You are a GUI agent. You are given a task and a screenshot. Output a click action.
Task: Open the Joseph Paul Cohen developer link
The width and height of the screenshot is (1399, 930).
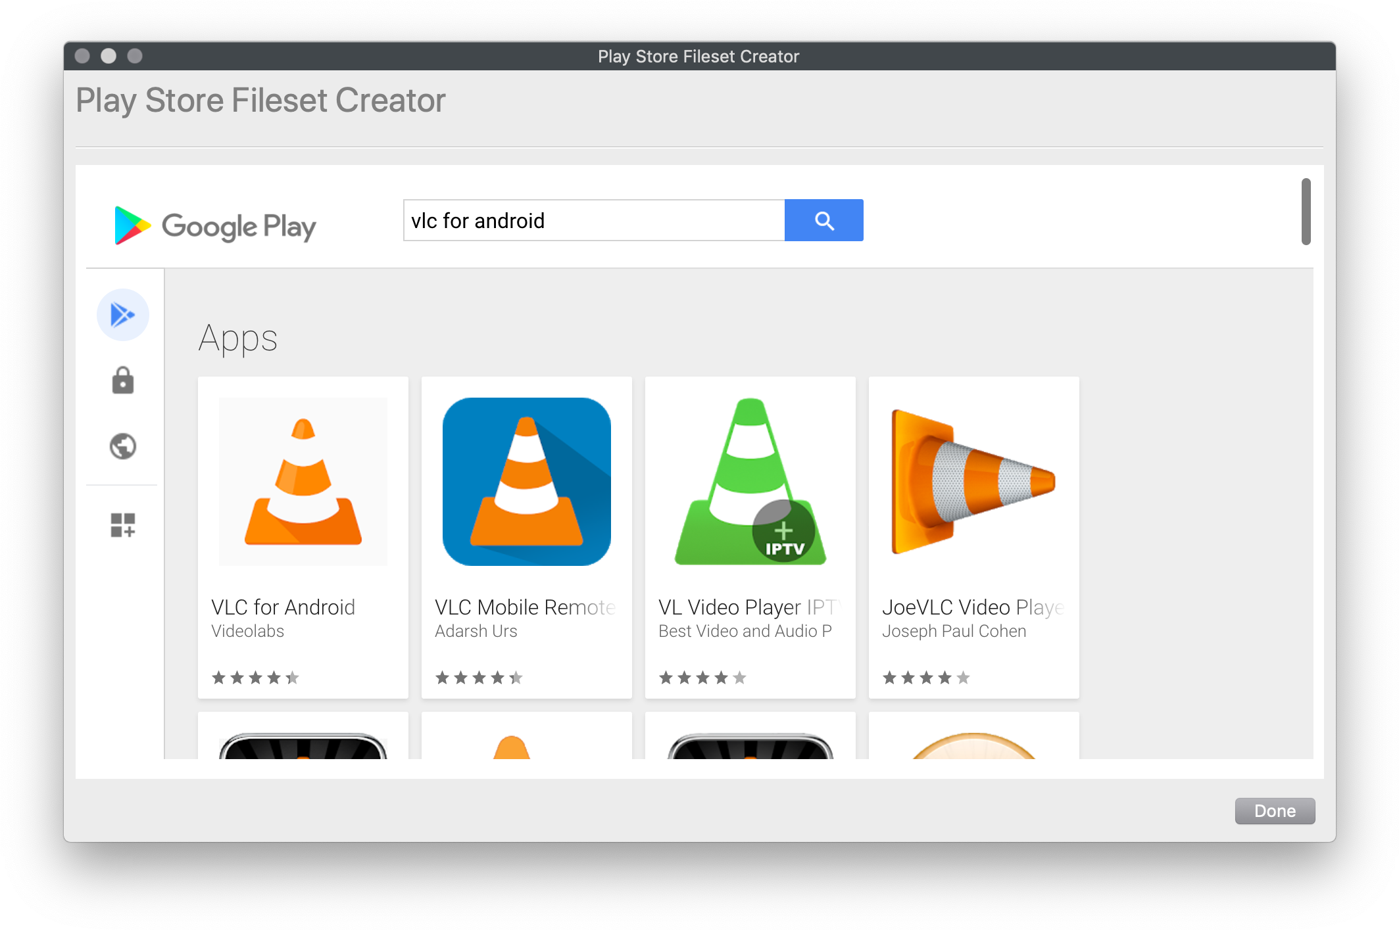tap(954, 631)
